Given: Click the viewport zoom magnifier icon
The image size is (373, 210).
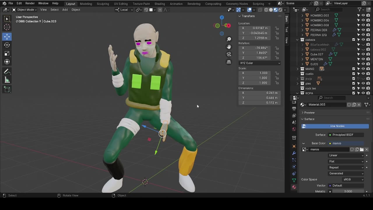Looking at the screenshot, I should coord(229,39).
